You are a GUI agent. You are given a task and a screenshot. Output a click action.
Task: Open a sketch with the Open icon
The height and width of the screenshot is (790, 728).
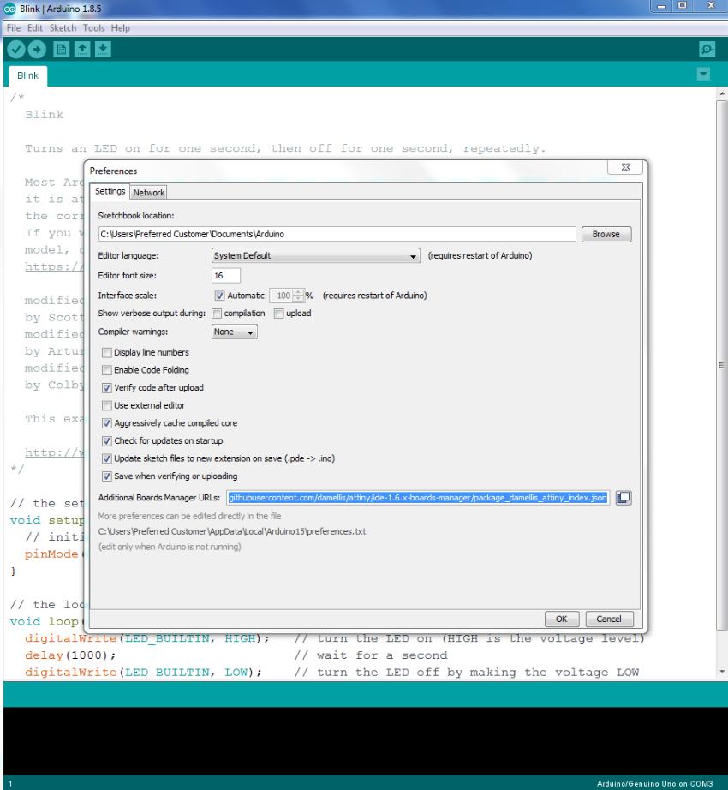82,50
